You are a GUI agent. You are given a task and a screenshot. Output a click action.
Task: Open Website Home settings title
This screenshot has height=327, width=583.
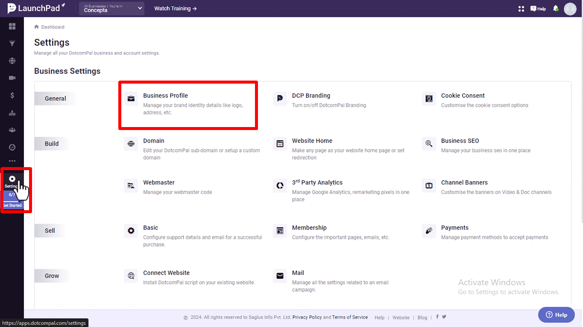coord(312,141)
